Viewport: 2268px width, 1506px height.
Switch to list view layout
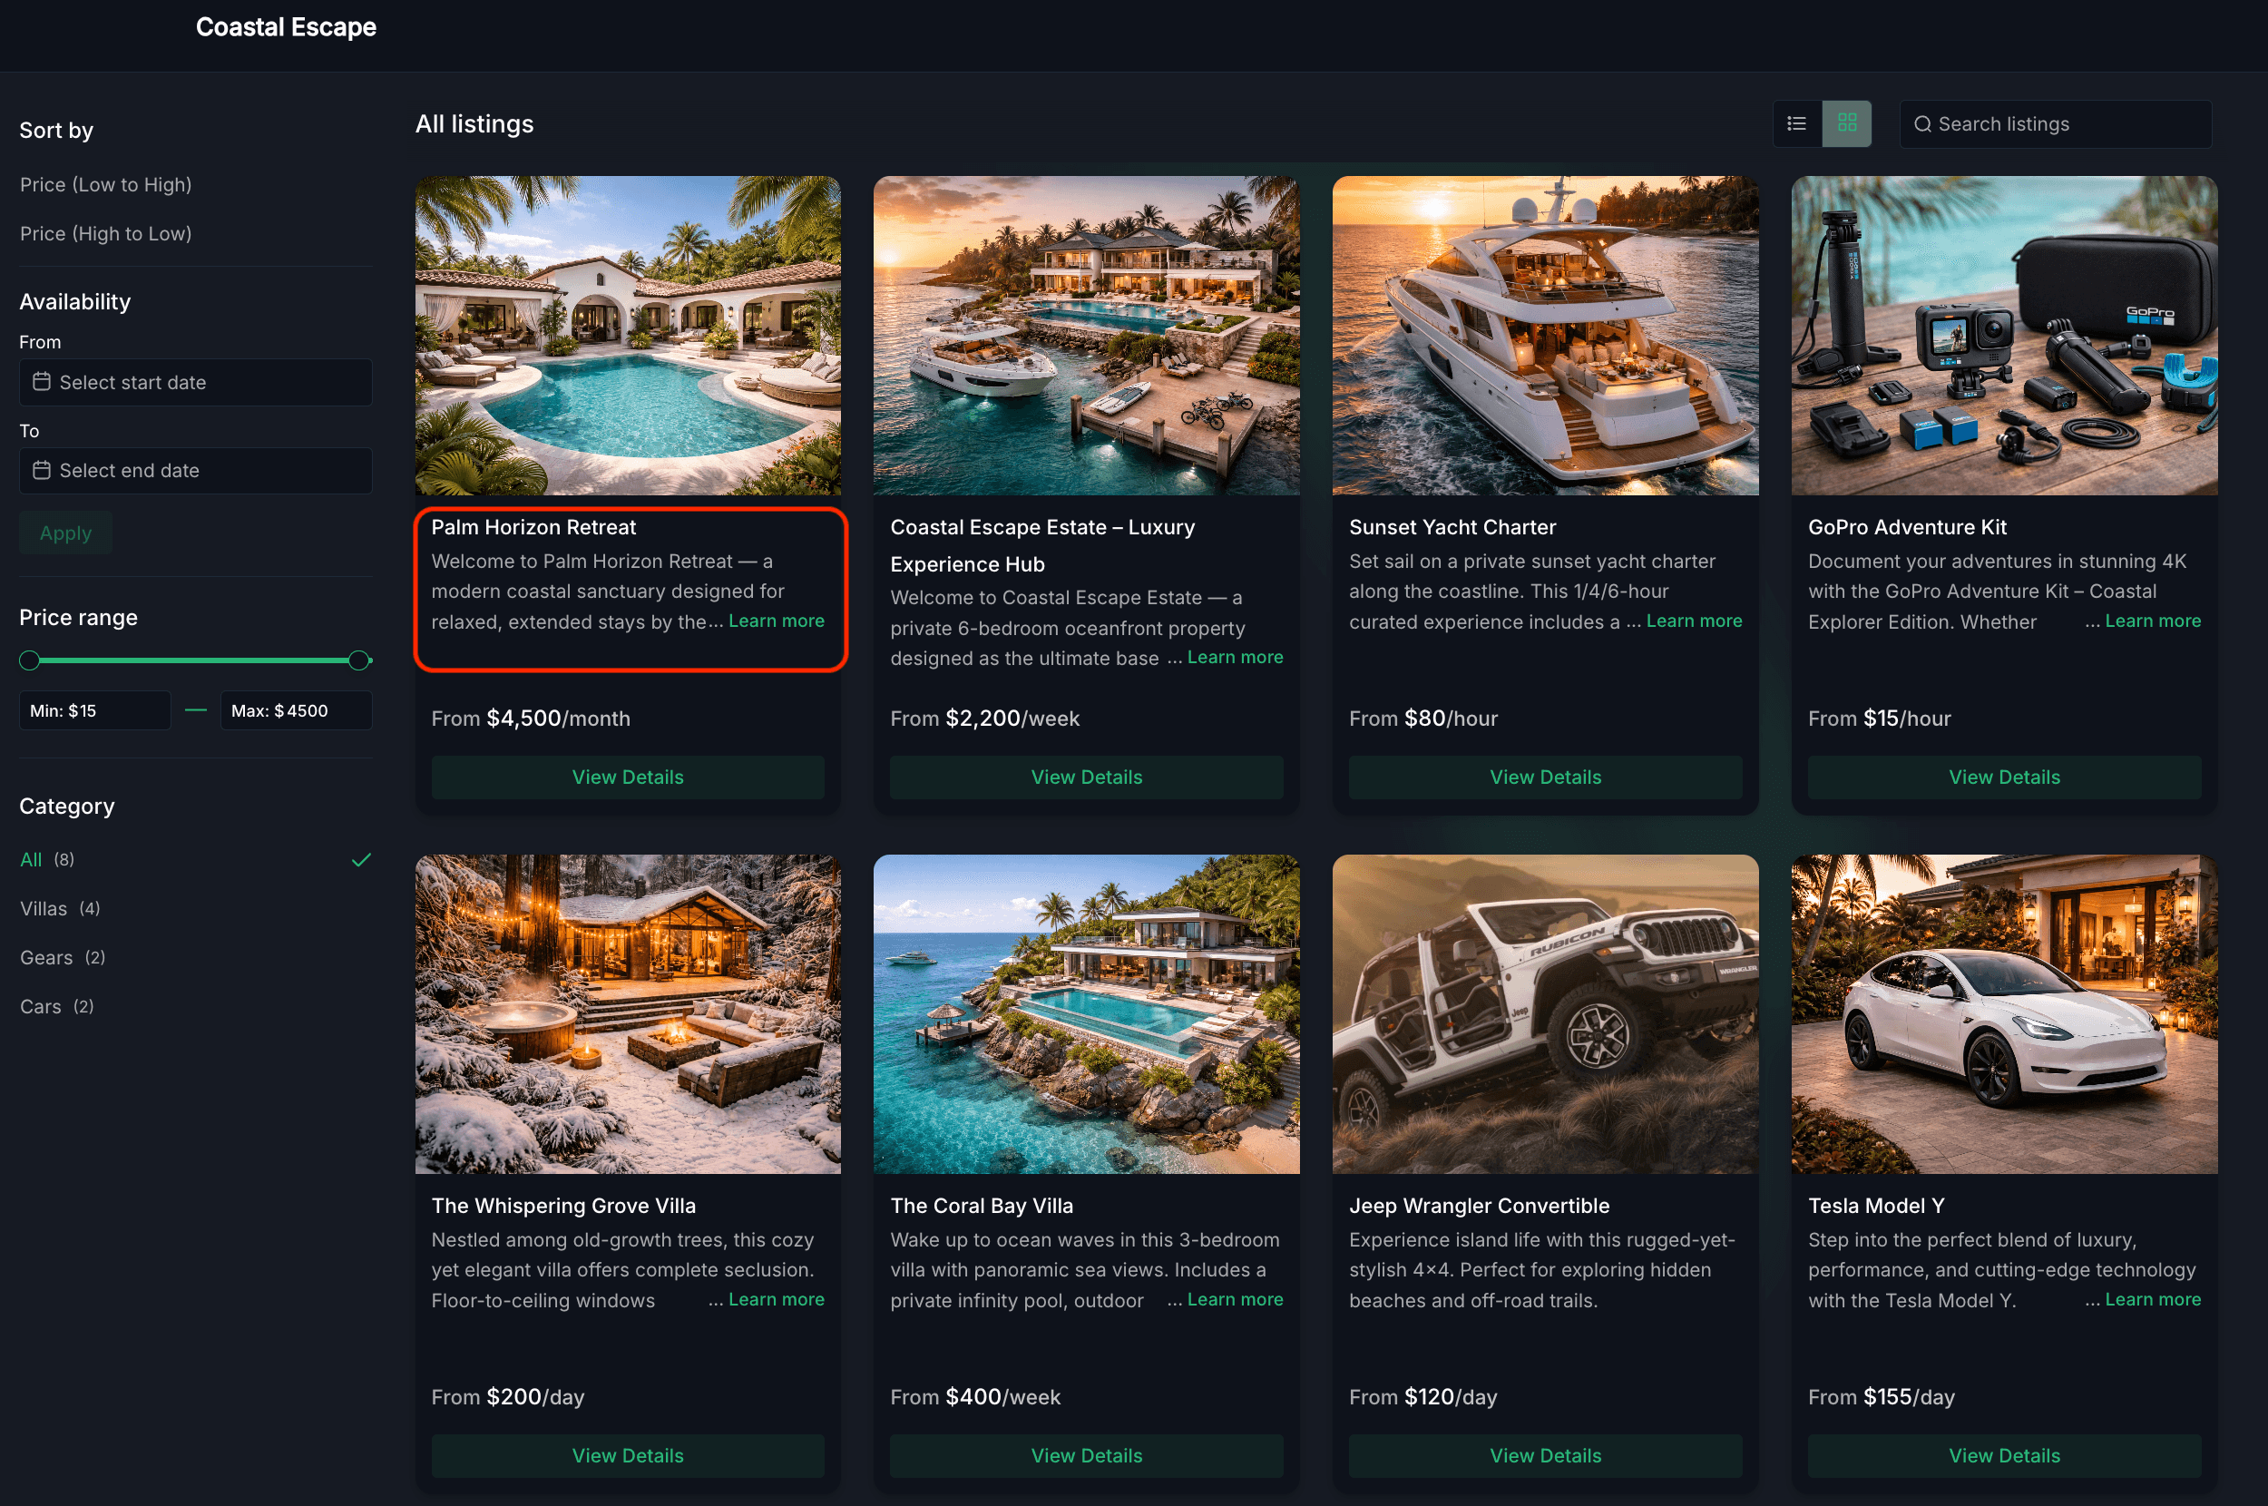(1796, 124)
